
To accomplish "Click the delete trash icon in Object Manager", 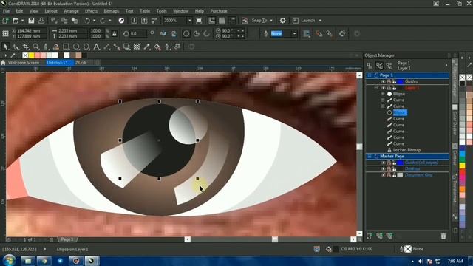I will [443, 236].
